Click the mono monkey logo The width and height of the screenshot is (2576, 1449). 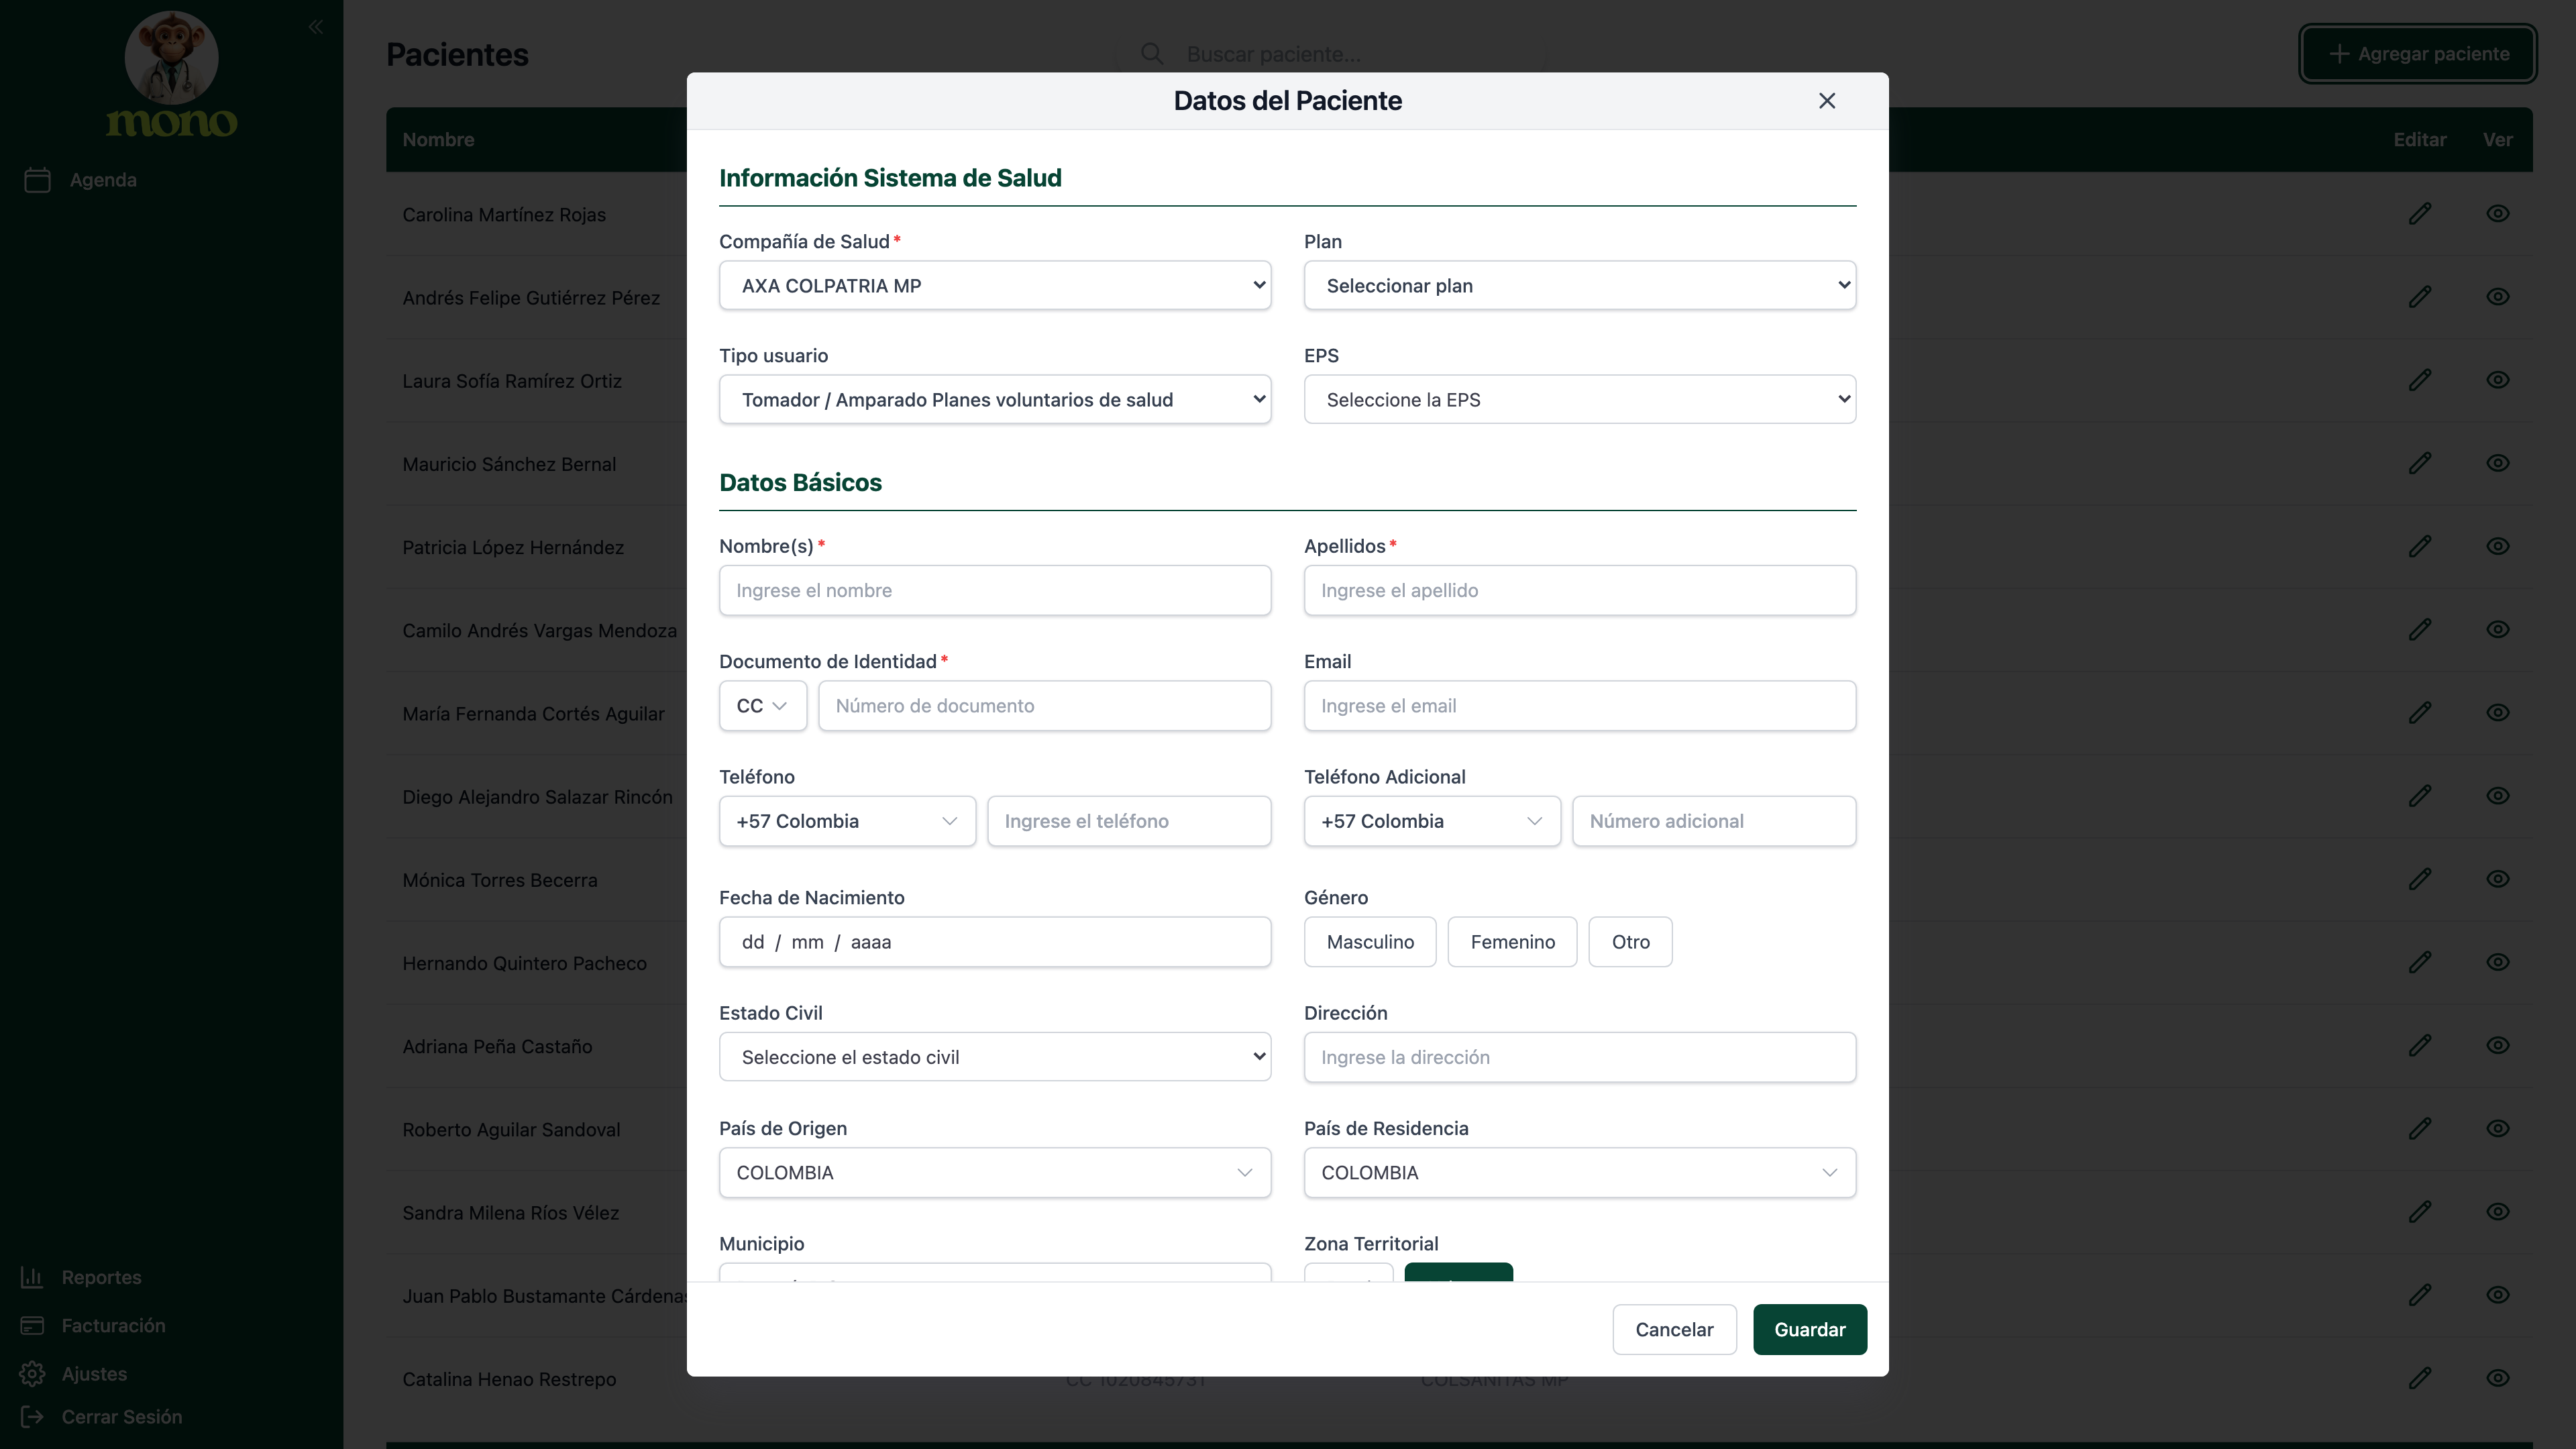point(171,74)
